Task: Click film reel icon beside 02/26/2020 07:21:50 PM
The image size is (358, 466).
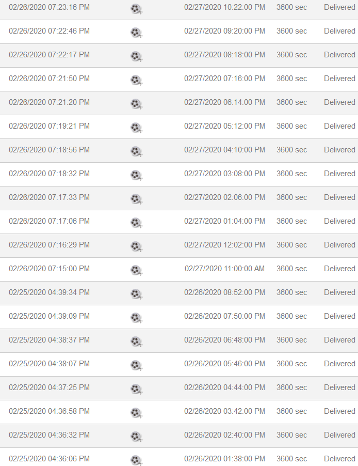Action: (136, 80)
